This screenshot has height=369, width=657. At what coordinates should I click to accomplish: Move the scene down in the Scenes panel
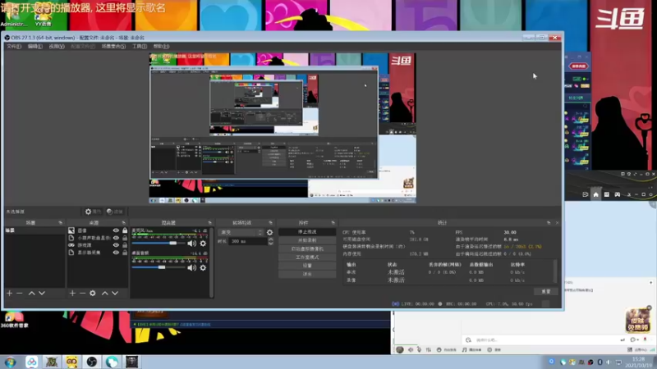click(42, 294)
